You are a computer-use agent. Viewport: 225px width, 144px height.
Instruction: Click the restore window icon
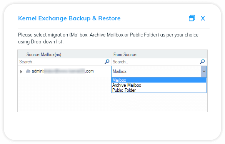(192, 18)
